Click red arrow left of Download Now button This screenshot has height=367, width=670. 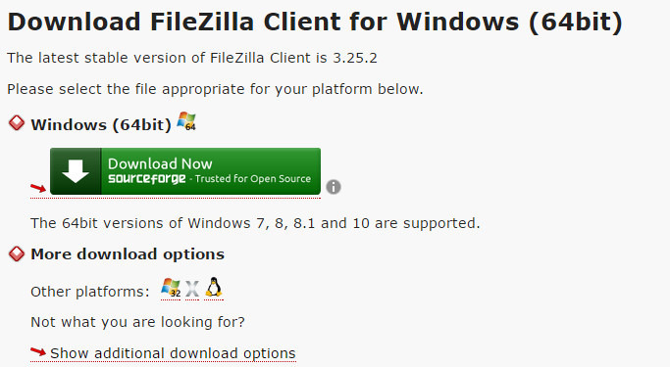point(38,188)
